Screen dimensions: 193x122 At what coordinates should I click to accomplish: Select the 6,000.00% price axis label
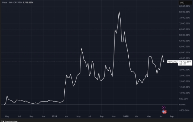pyautogui.click(x=185, y=35)
